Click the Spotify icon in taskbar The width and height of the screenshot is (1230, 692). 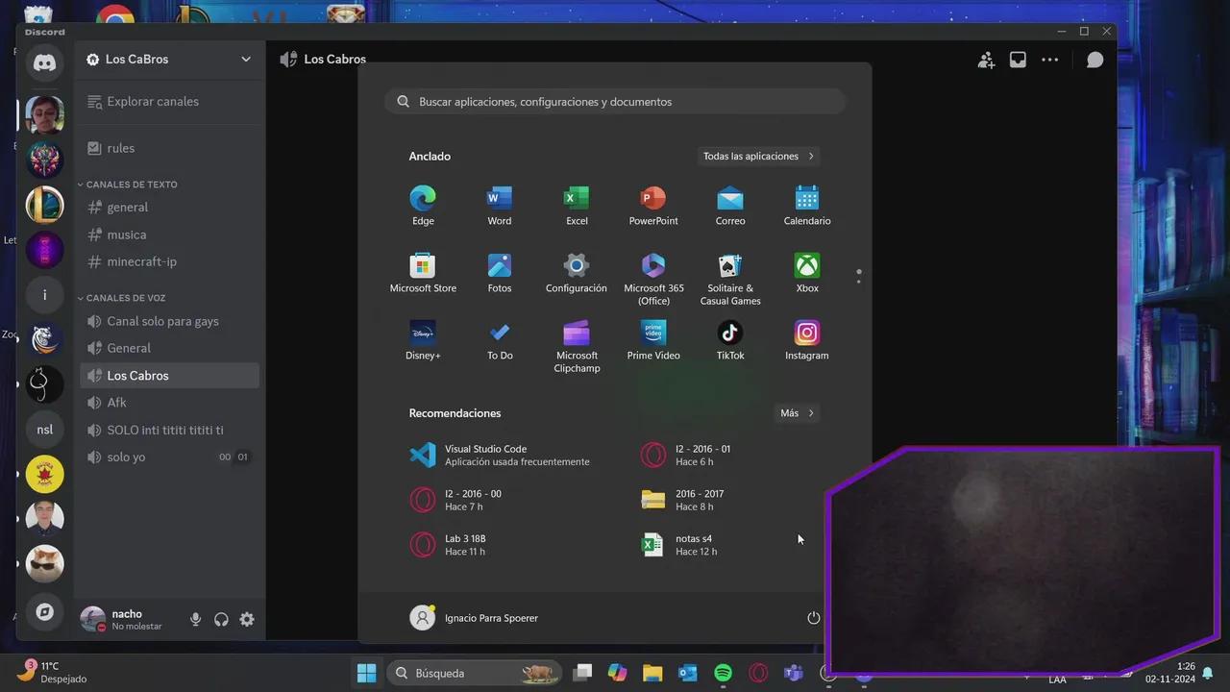click(724, 673)
